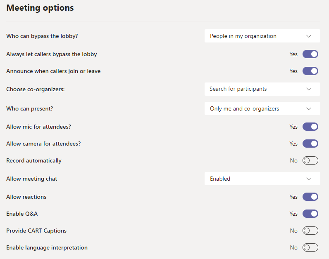Turn on Provide CART Captions
329x259 pixels.
(310, 231)
